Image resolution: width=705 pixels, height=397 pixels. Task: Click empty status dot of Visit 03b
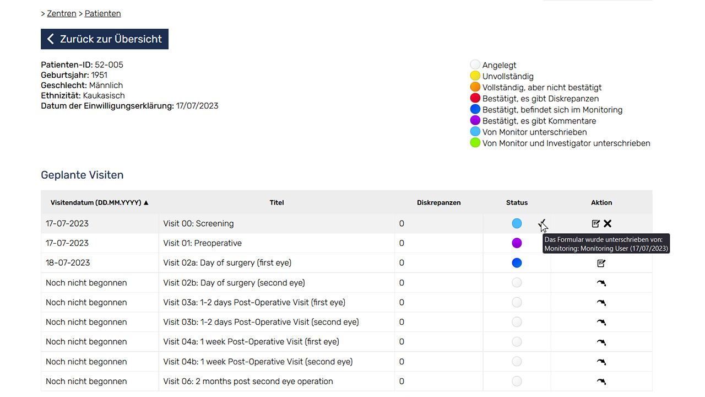(517, 322)
